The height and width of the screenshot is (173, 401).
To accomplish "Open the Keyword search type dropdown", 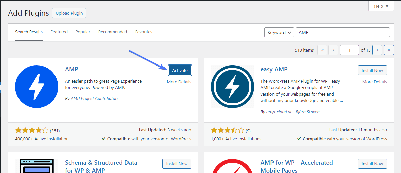I will (x=279, y=32).
